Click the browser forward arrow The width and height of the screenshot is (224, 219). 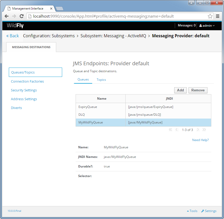click(14, 16)
